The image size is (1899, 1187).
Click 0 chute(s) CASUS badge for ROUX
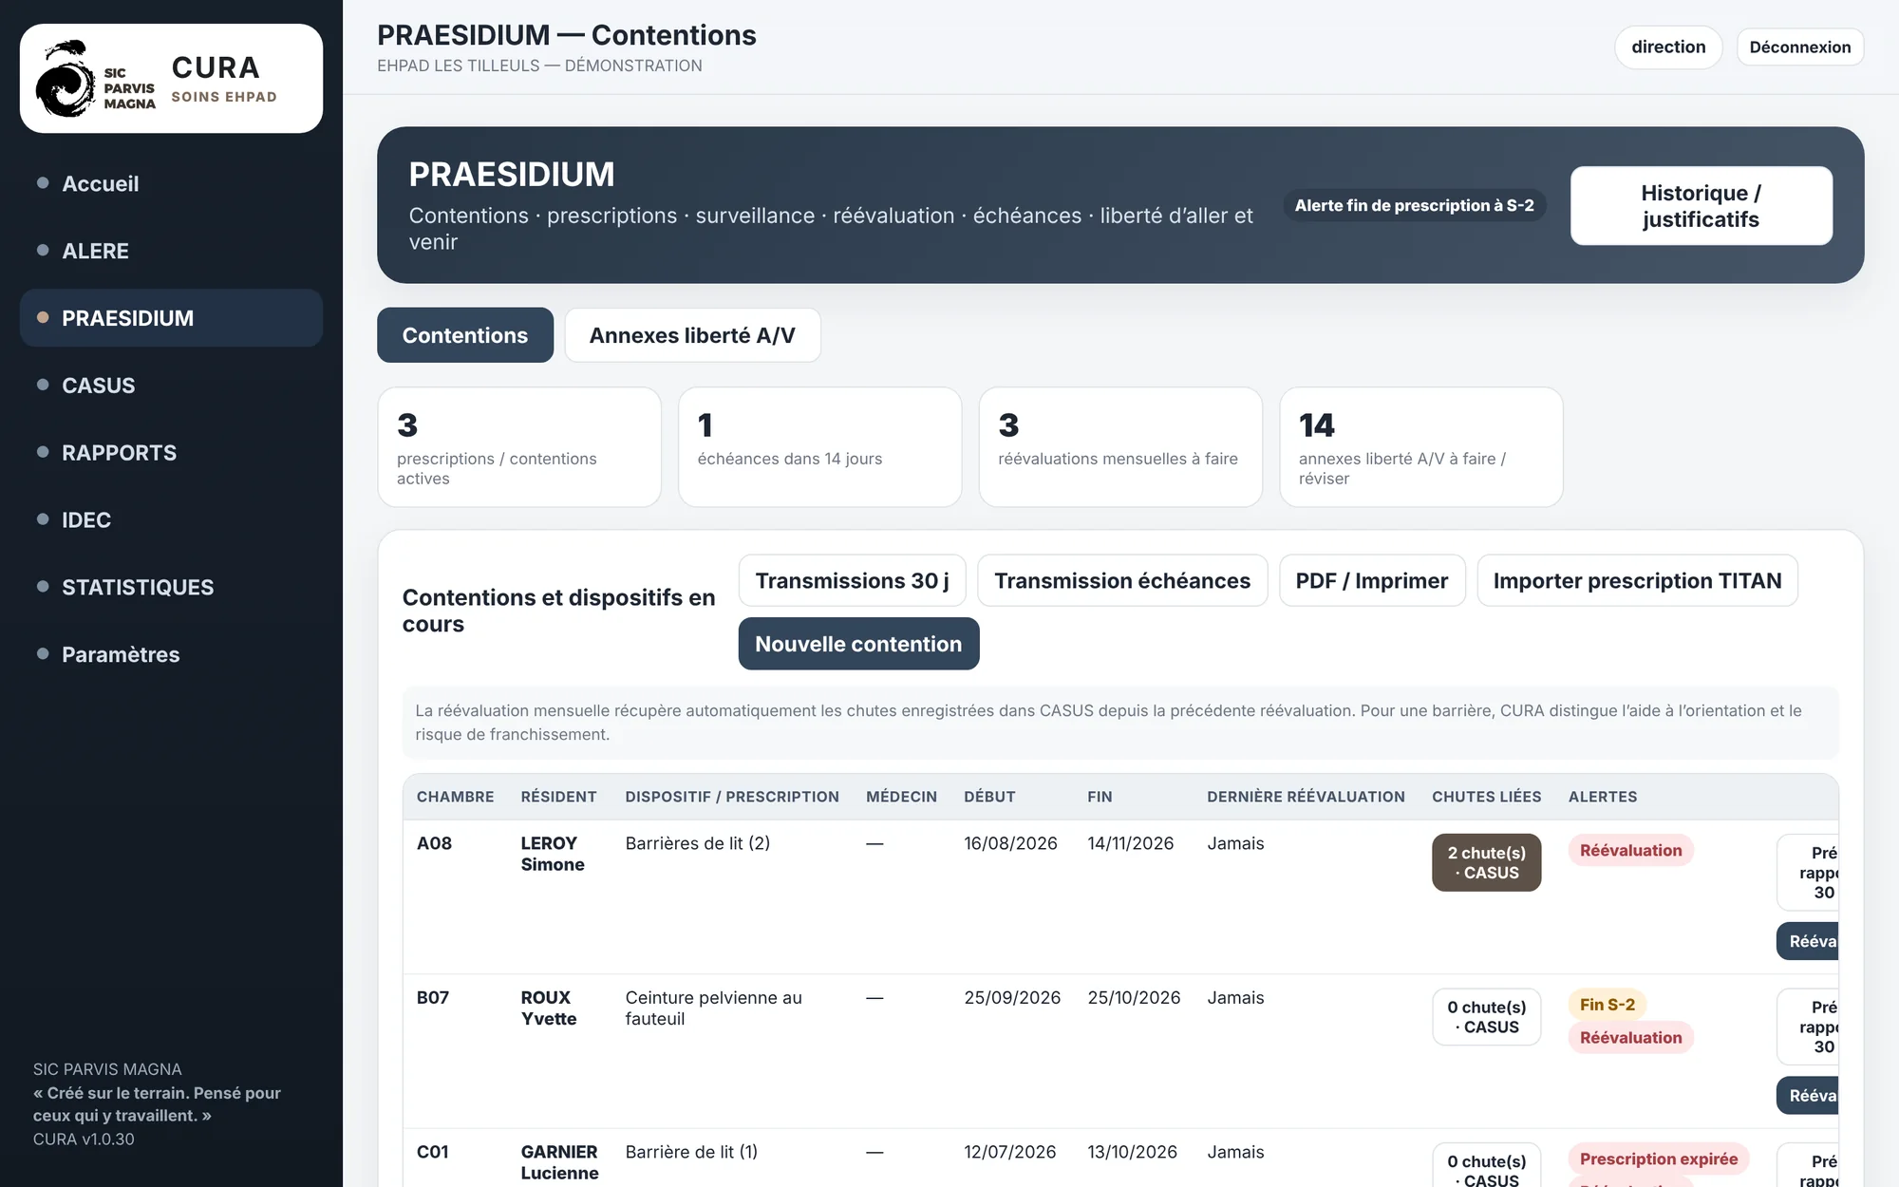(1486, 1017)
